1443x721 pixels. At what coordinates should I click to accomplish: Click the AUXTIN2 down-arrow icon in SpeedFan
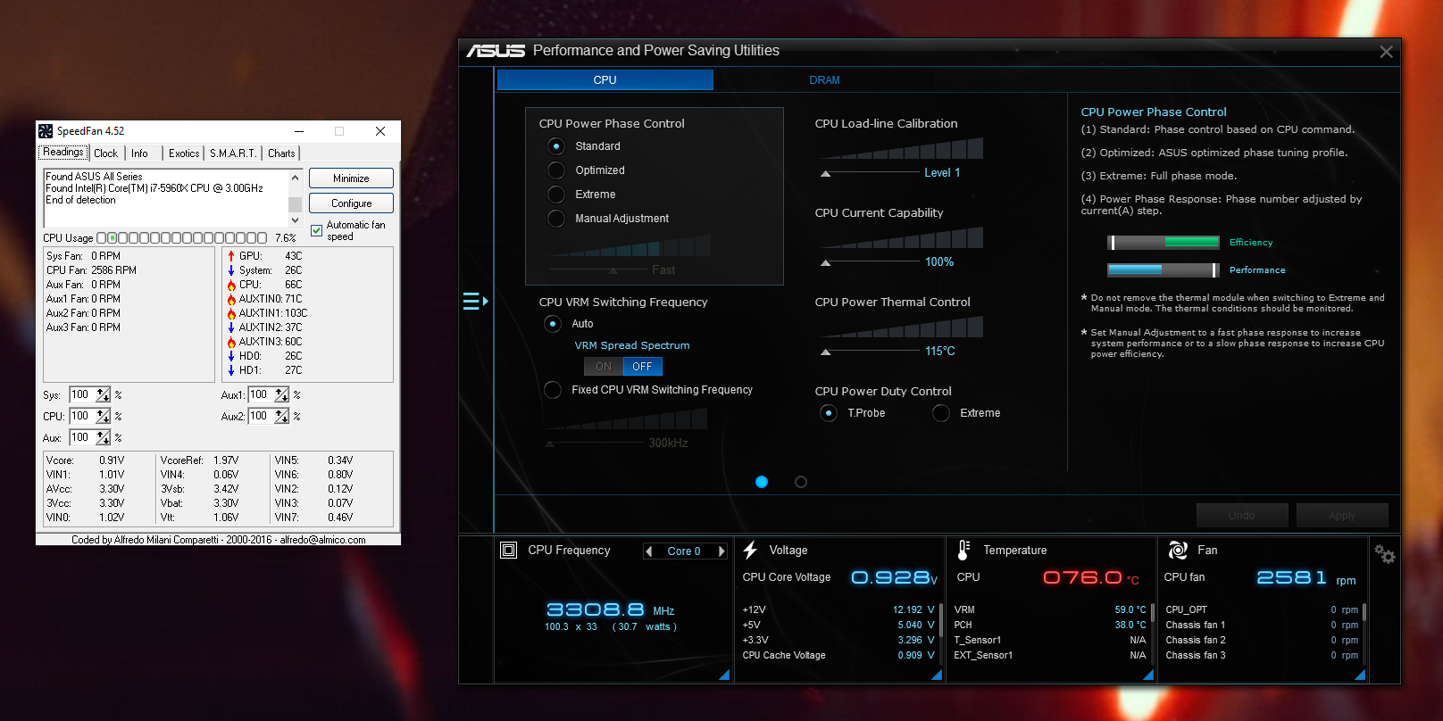pos(231,327)
